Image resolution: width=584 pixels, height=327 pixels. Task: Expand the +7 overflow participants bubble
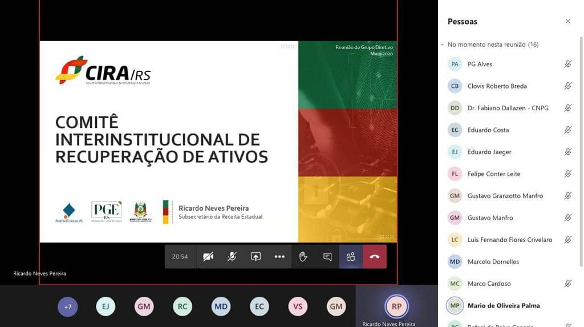pyautogui.click(x=68, y=306)
